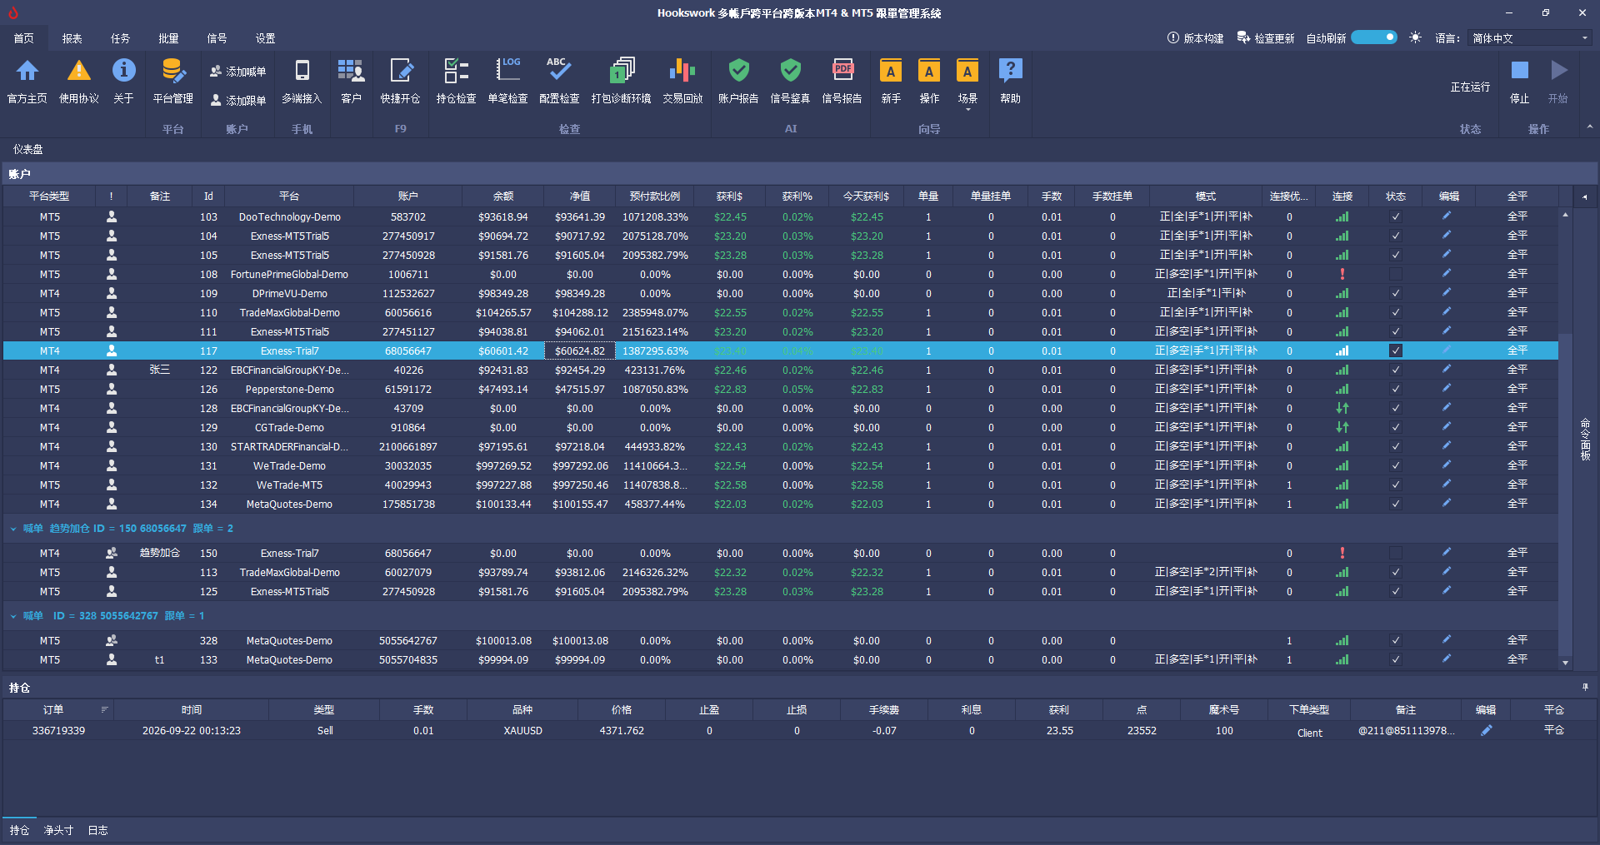This screenshot has height=845, width=1600.
Task: Click the accounts table column chooser arrow
Action: 1584,196
